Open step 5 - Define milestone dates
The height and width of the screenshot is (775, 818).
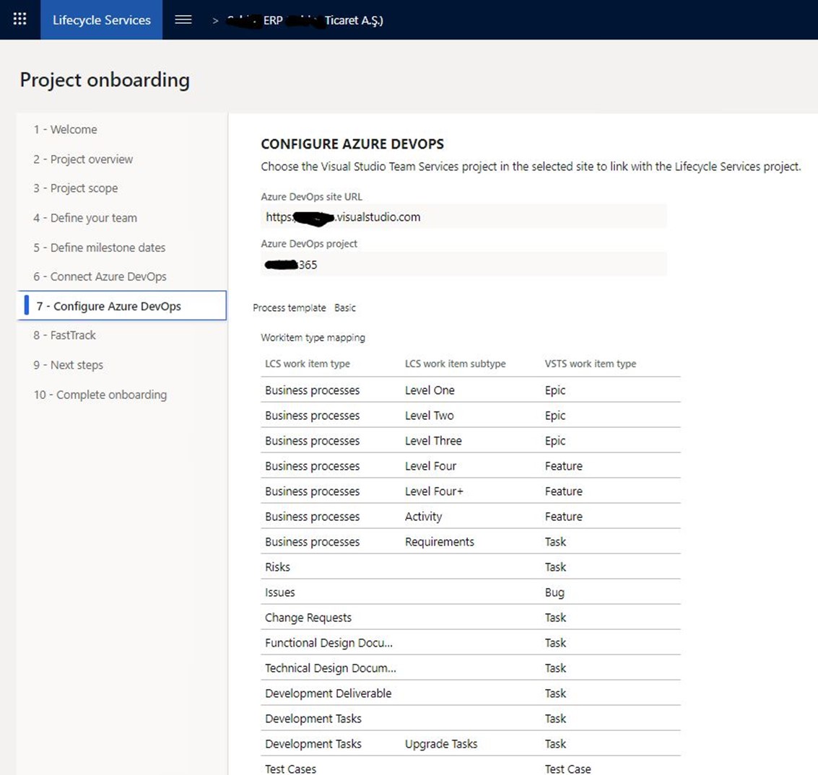(x=99, y=248)
